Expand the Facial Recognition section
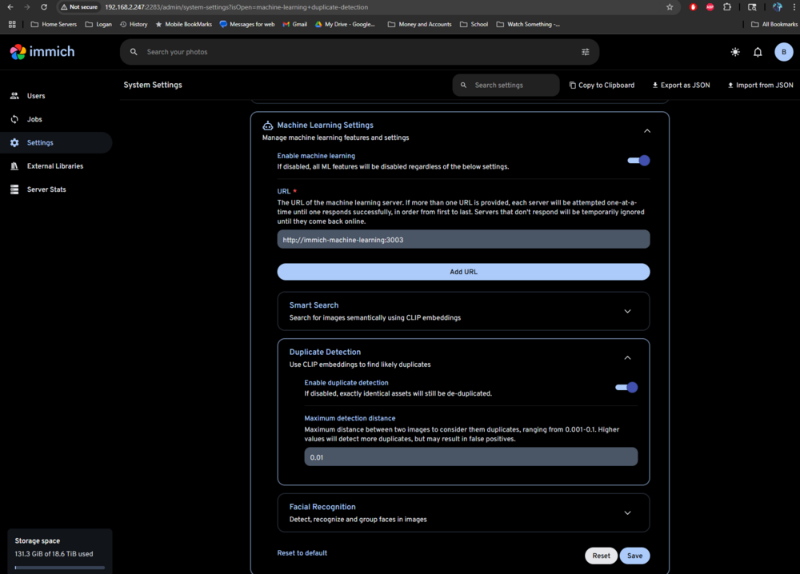Image resolution: width=800 pixels, height=574 pixels. pos(627,512)
